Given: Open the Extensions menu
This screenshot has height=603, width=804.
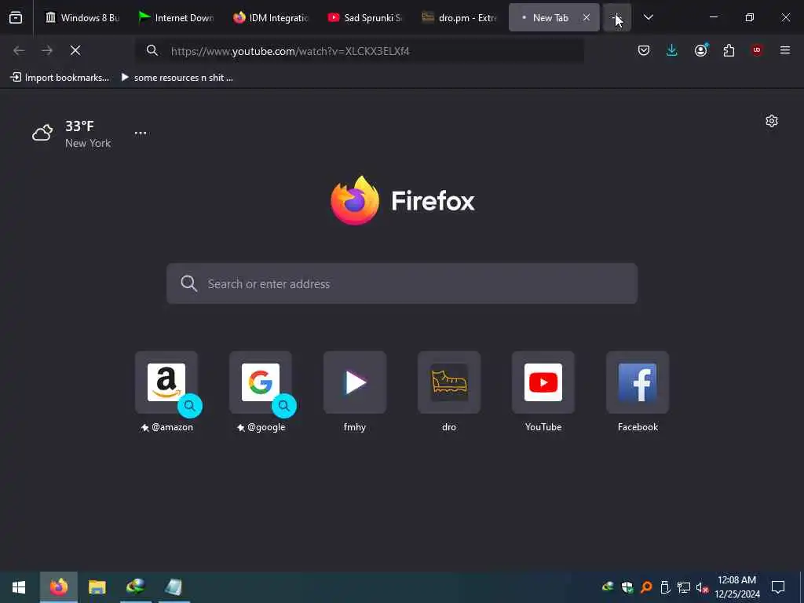Looking at the screenshot, I should pos(729,50).
